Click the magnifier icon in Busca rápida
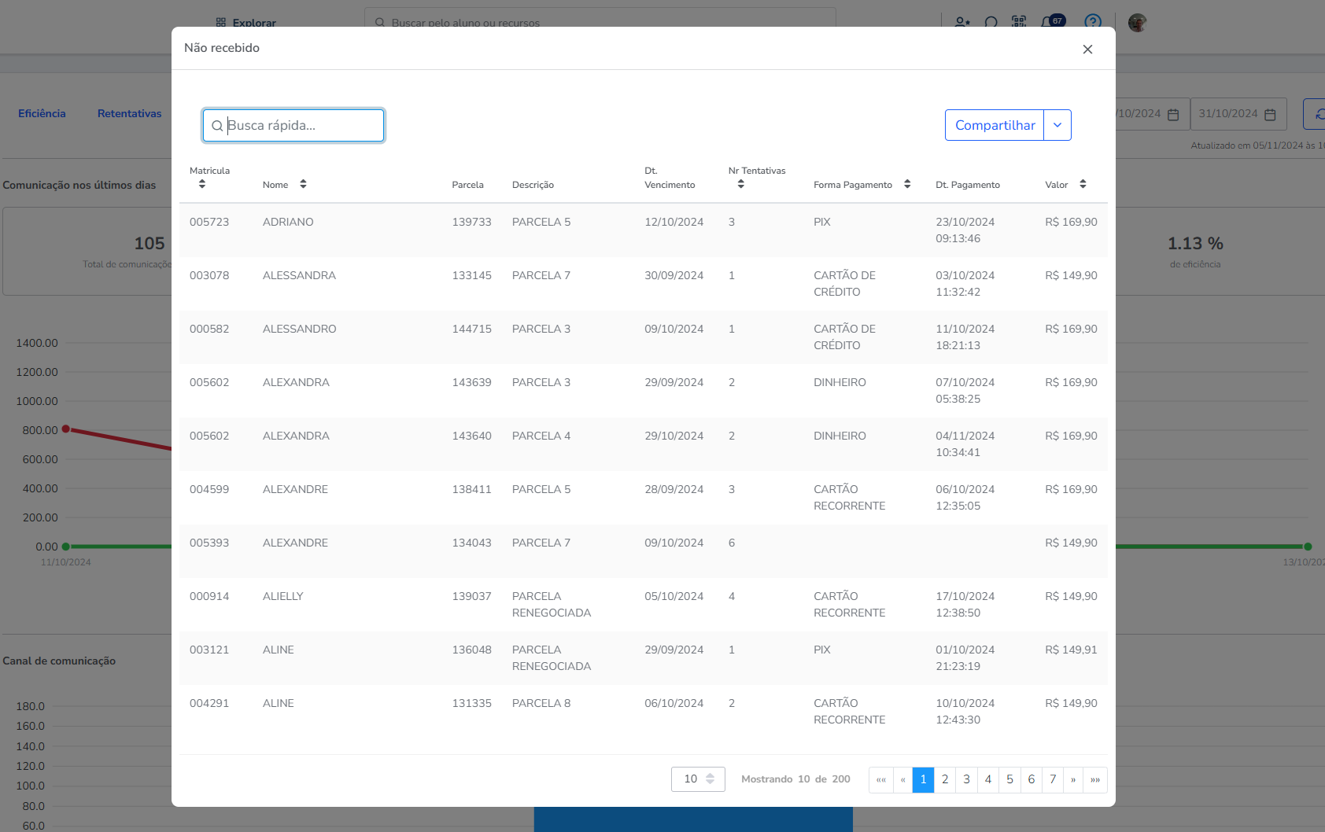1325x832 pixels. coord(217,126)
